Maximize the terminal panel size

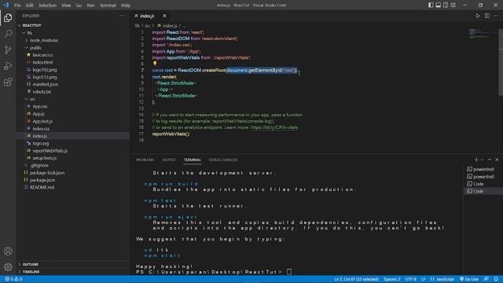[x=490, y=160]
